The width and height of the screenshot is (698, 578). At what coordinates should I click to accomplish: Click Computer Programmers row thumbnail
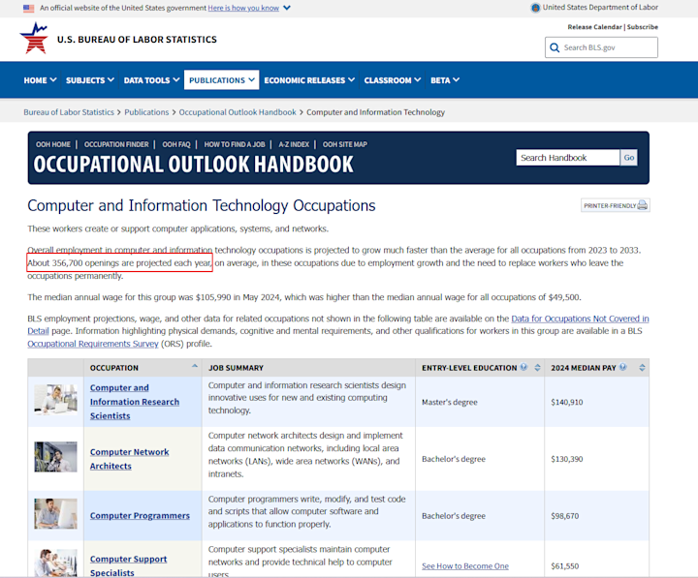pyautogui.click(x=55, y=513)
